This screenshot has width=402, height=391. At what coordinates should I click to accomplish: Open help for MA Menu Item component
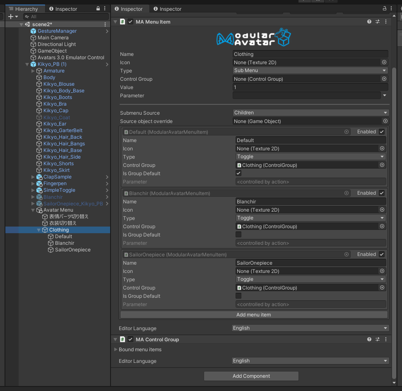369,22
